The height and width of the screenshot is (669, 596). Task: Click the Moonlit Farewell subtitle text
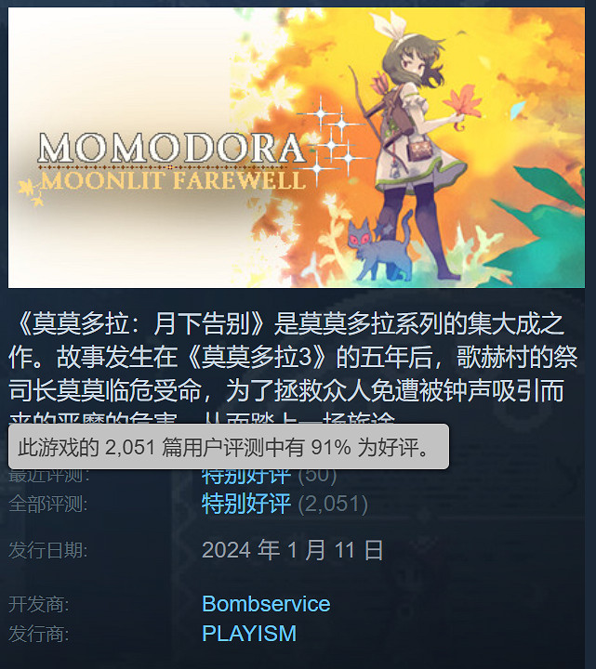pyautogui.click(x=173, y=181)
